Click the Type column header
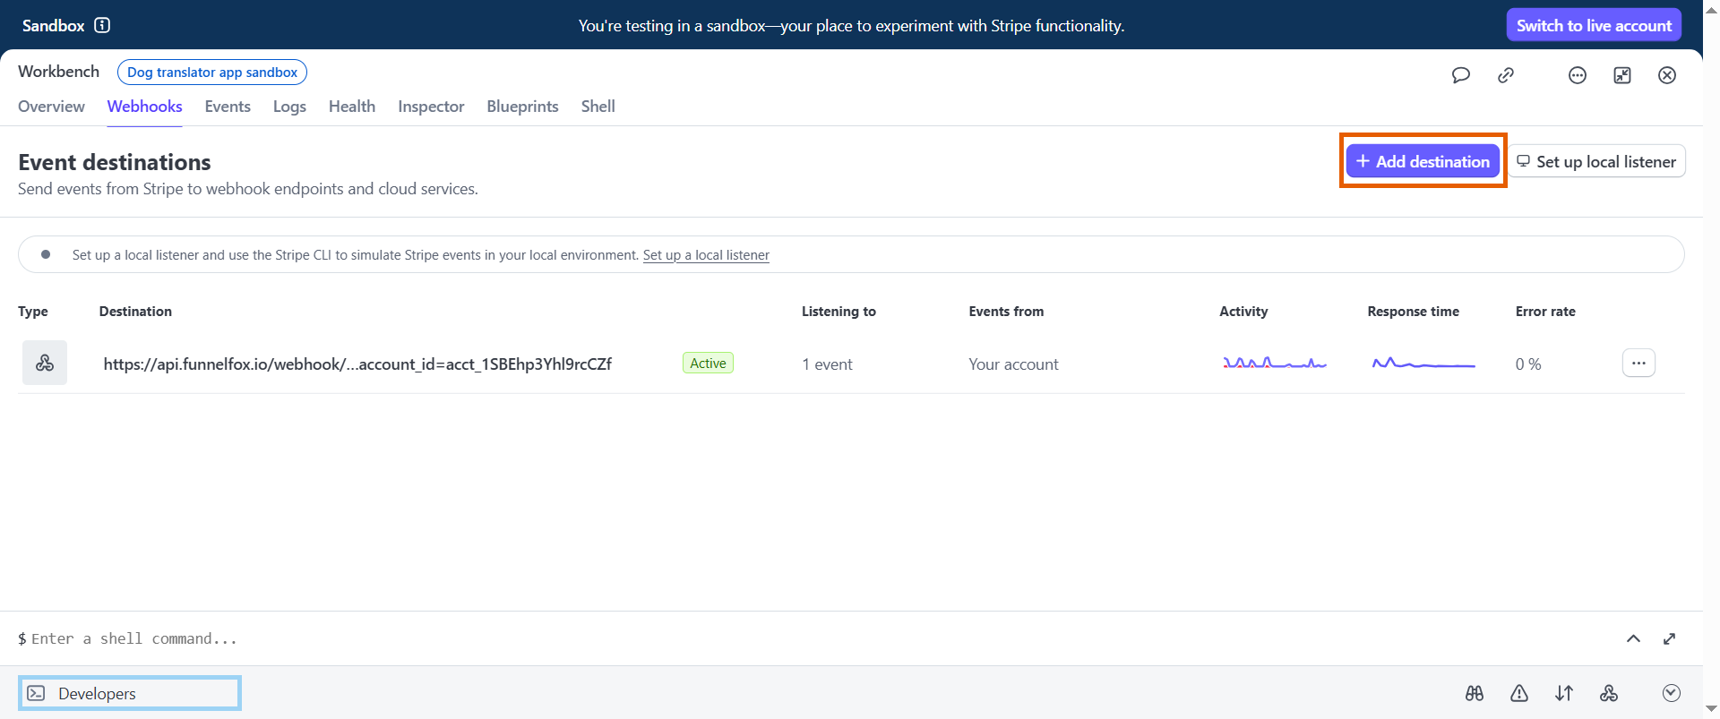Viewport: 1720px width, 719px height. (33, 312)
